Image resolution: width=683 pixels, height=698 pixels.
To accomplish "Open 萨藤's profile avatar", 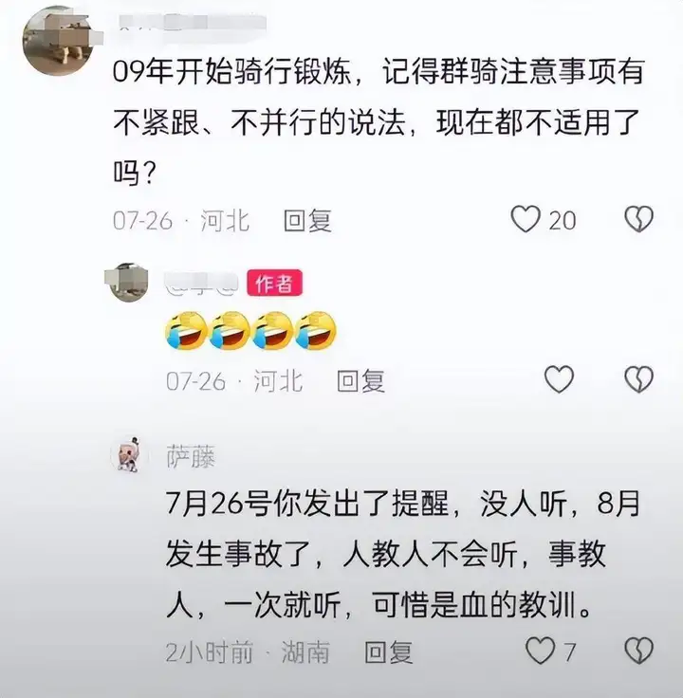I will pos(129,454).
